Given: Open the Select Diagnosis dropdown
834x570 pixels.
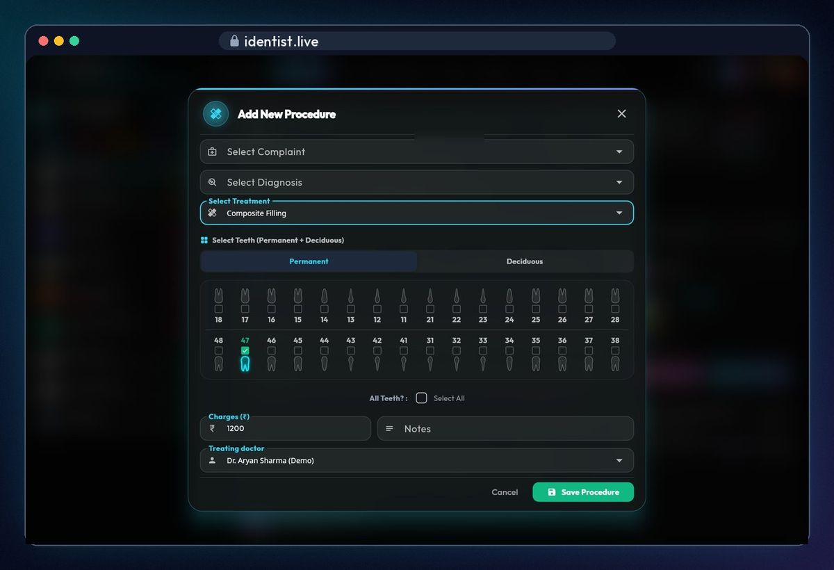Looking at the screenshot, I should 417,182.
